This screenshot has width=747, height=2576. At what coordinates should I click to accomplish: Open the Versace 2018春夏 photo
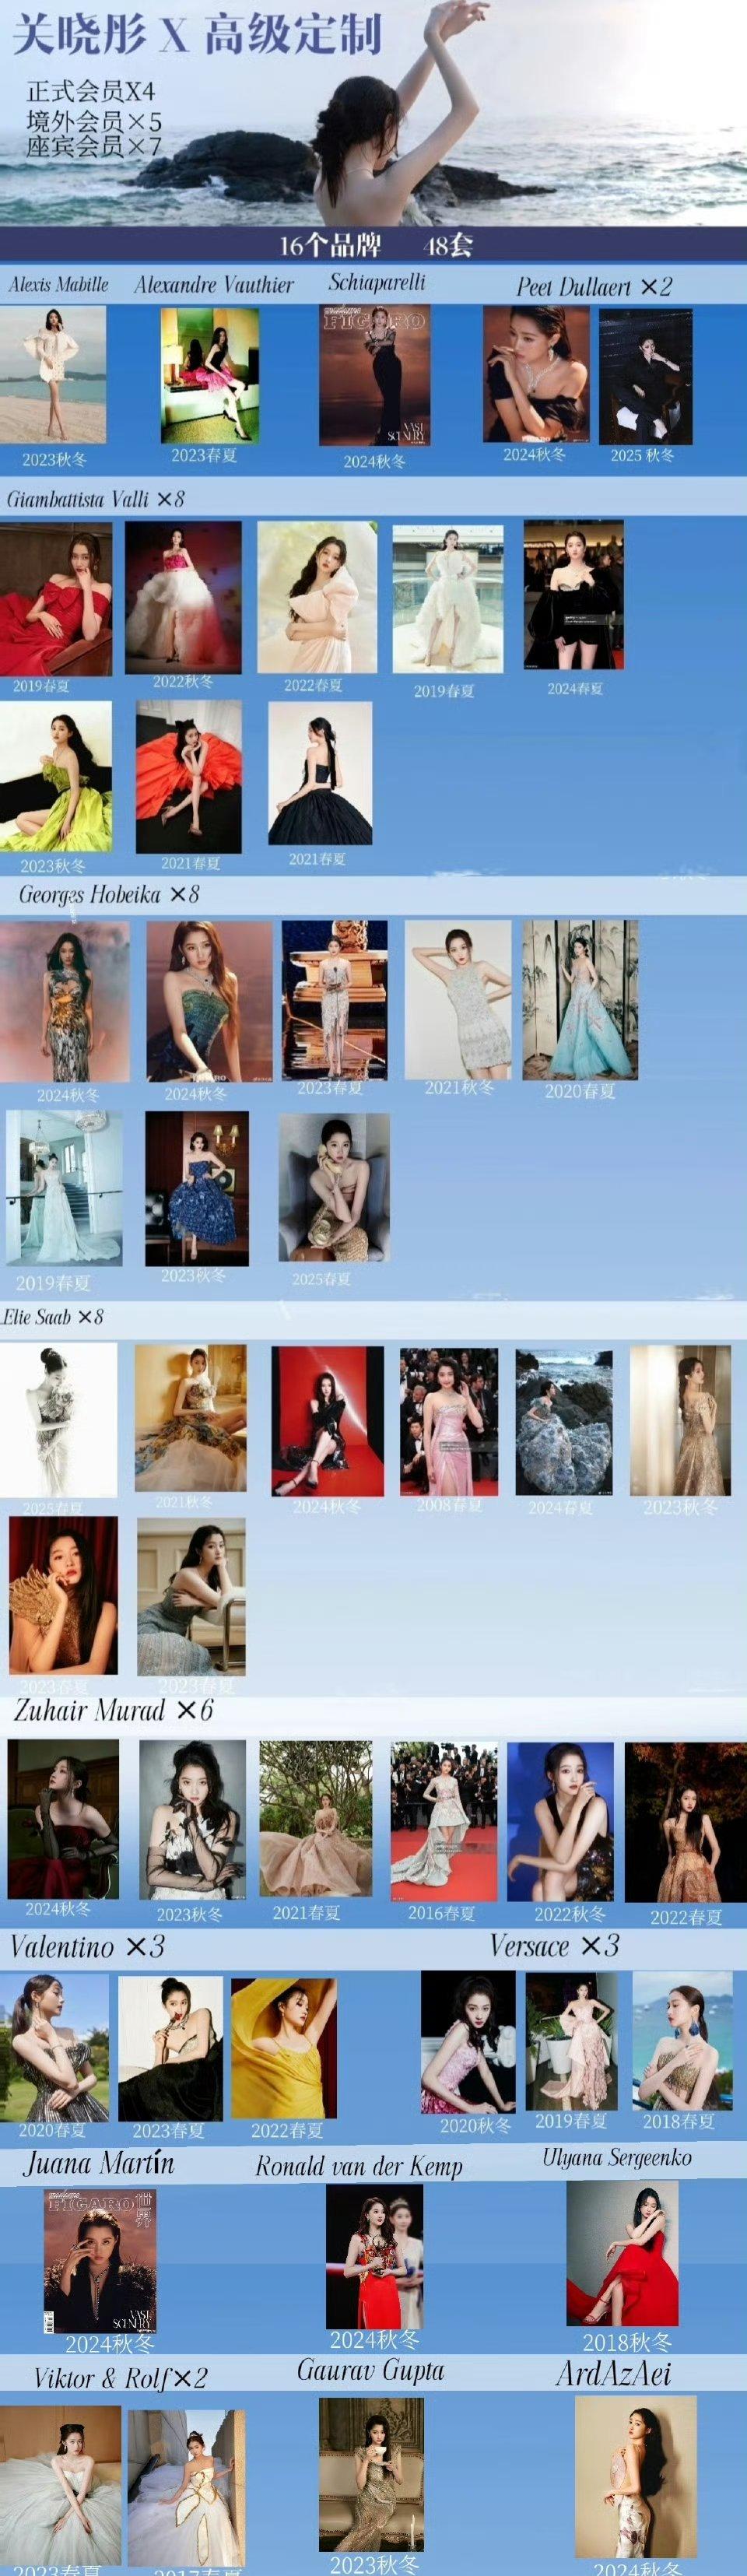pos(682,2041)
